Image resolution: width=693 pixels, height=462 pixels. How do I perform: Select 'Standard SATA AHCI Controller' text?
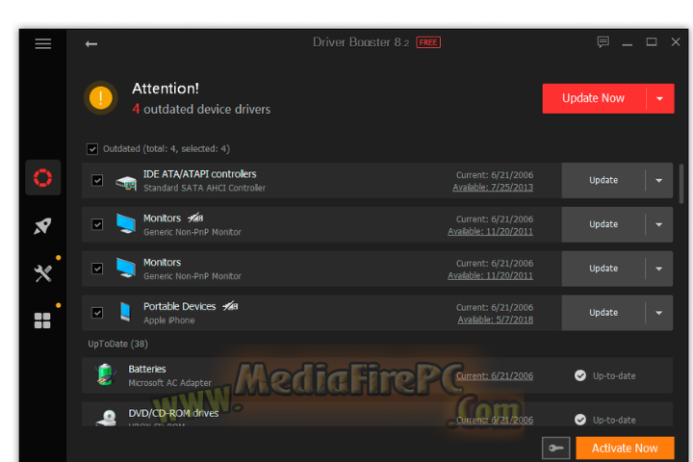coord(205,188)
